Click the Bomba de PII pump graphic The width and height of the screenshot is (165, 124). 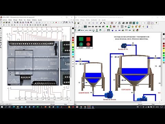[124, 46]
